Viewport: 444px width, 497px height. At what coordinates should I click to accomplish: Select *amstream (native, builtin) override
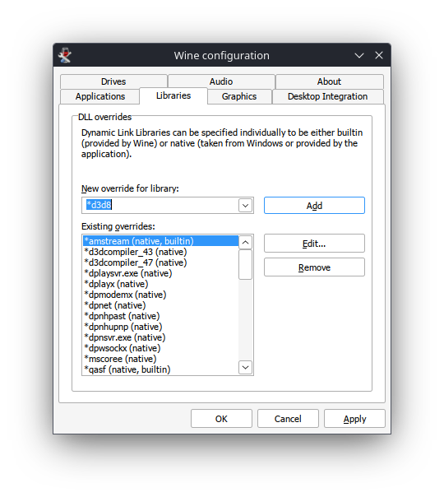click(x=160, y=241)
